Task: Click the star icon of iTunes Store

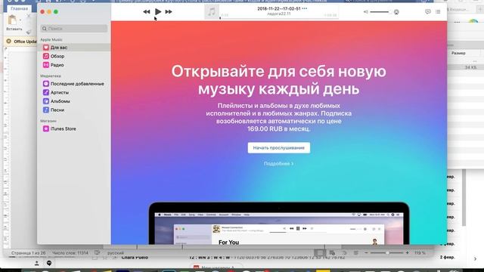Action: [x=46, y=128]
